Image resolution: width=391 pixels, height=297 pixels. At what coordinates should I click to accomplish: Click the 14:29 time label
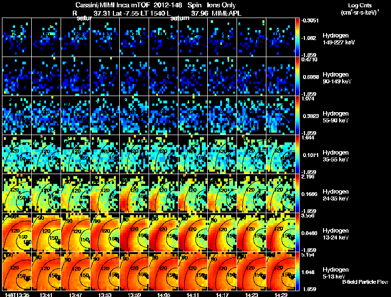click(281, 295)
